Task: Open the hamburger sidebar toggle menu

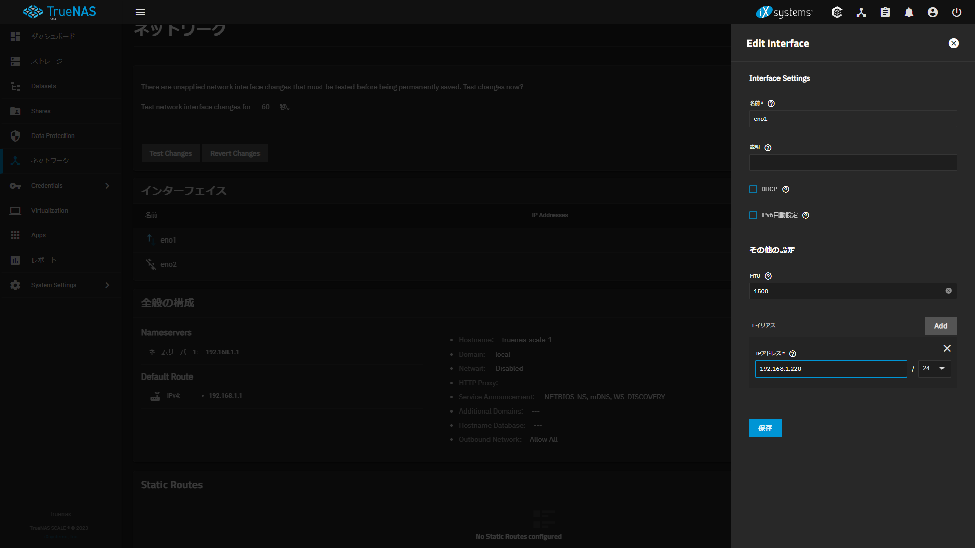Action: pyautogui.click(x=140, y=12)
